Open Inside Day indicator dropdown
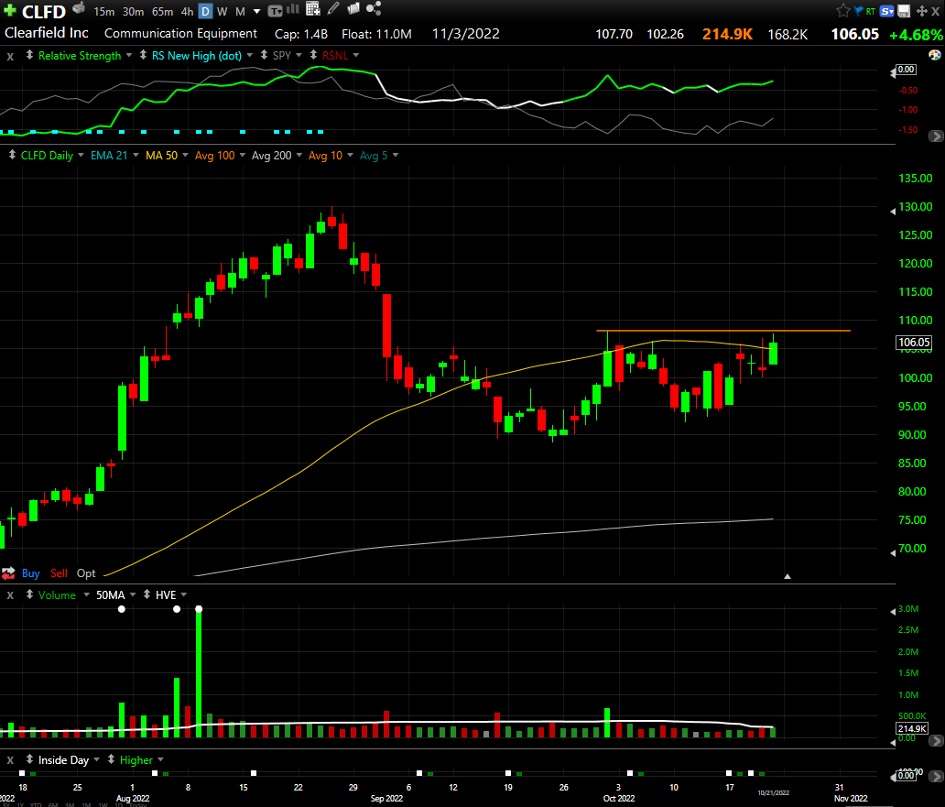 tap(96, 759)
